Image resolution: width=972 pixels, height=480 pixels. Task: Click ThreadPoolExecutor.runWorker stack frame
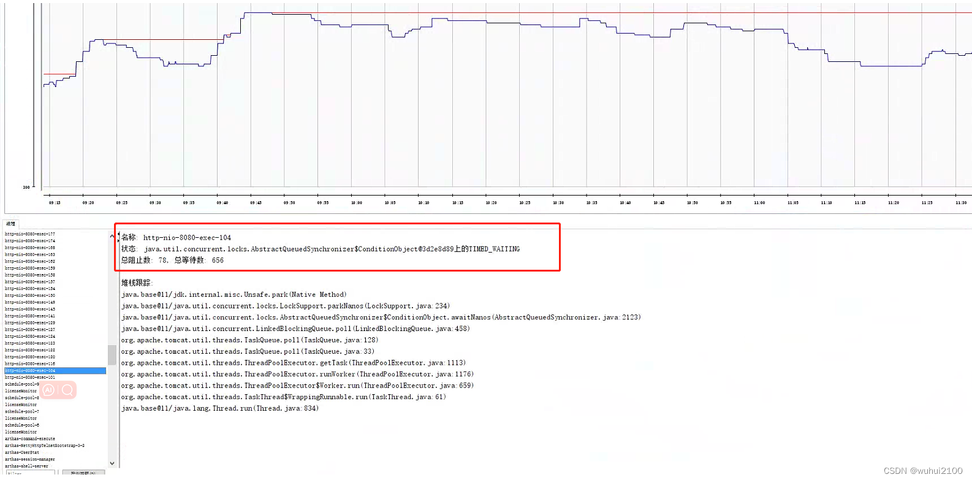pos(297,375)
